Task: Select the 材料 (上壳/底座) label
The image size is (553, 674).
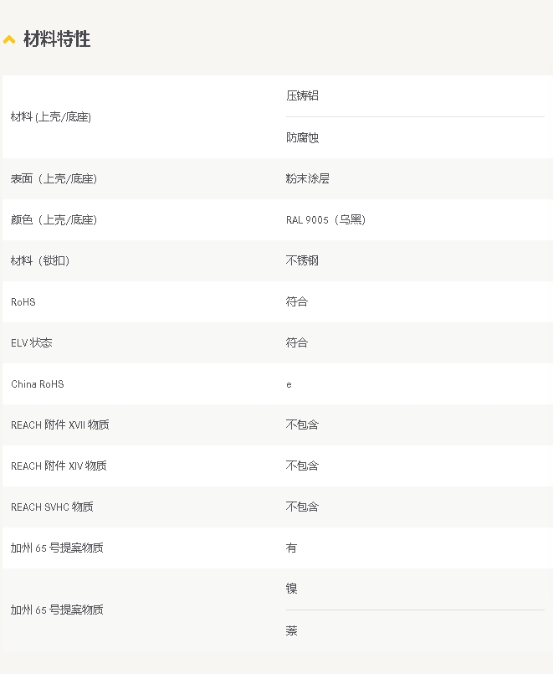Action: (x=51, y=117)
